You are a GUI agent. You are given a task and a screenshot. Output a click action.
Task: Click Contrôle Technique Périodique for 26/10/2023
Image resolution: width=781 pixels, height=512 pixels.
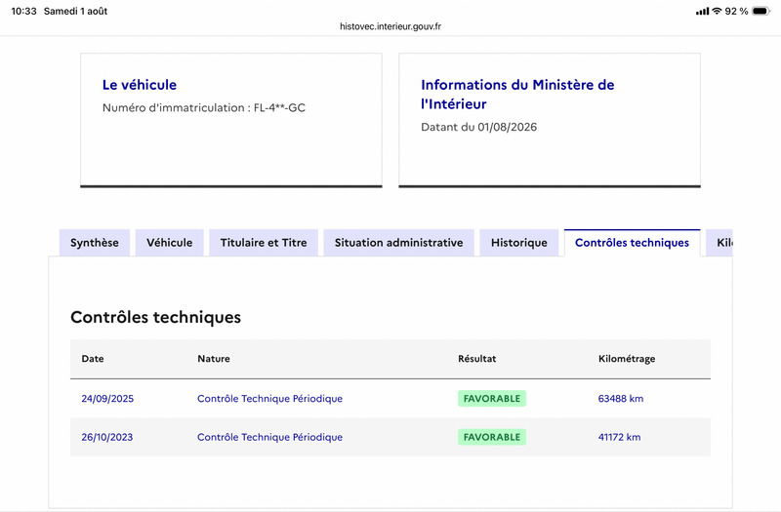[x=270, y=437]
